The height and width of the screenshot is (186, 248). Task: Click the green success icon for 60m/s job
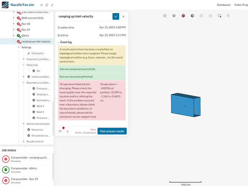[x=6, y=170]
